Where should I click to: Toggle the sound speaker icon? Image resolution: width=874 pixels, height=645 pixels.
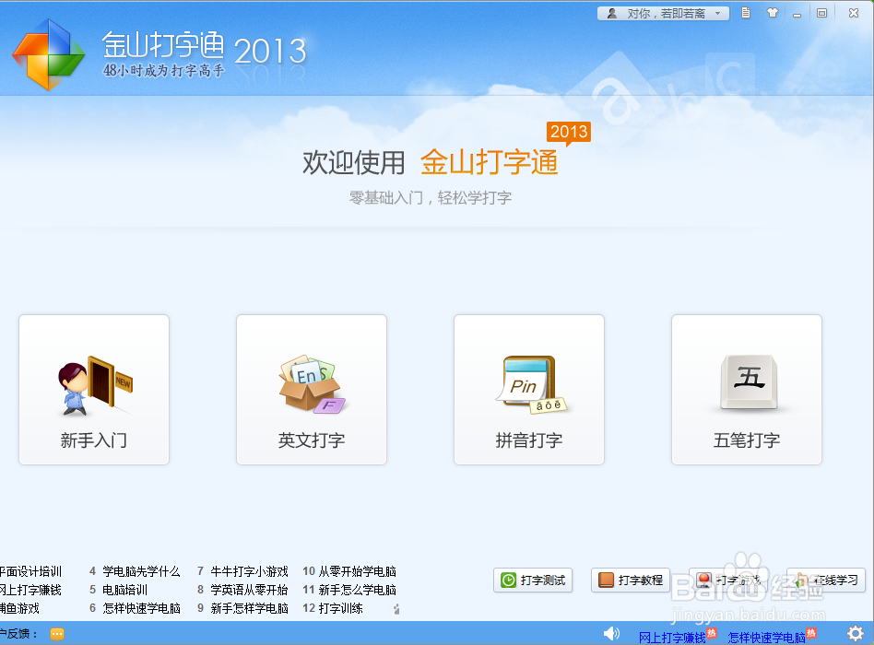click(611, 633)
